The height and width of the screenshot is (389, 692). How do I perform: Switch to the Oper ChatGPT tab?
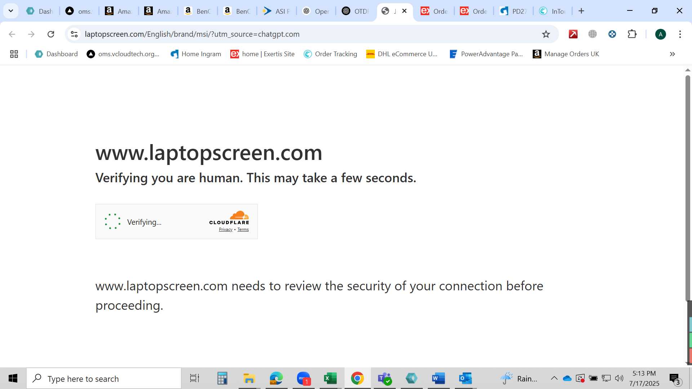[316, 11]
